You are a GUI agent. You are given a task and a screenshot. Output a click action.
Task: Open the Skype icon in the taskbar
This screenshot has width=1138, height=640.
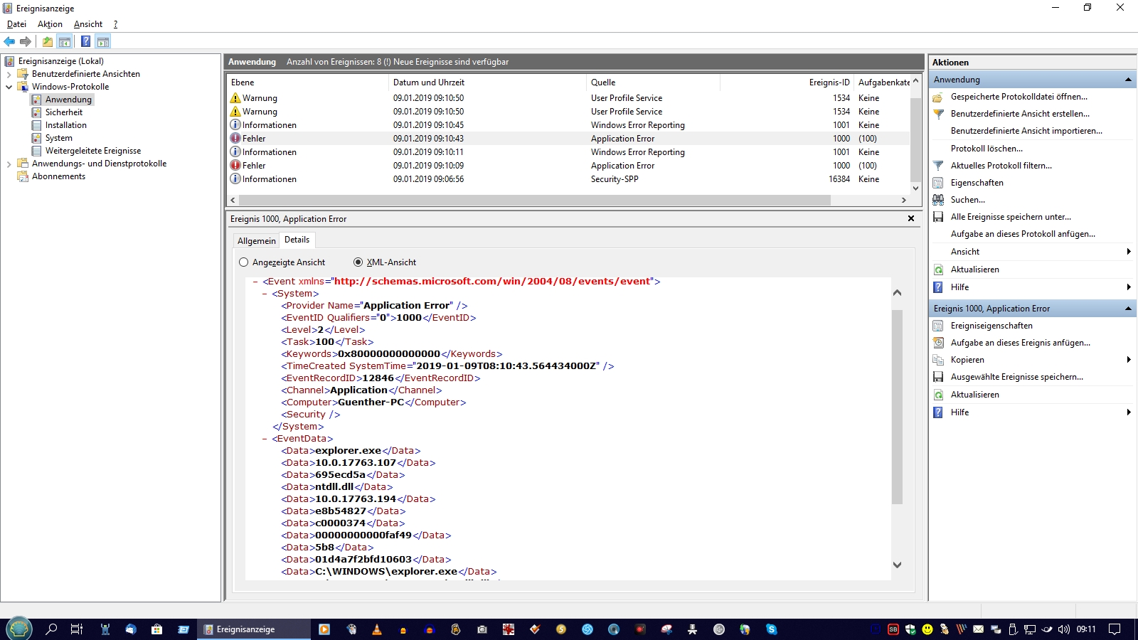pos(771,629)
